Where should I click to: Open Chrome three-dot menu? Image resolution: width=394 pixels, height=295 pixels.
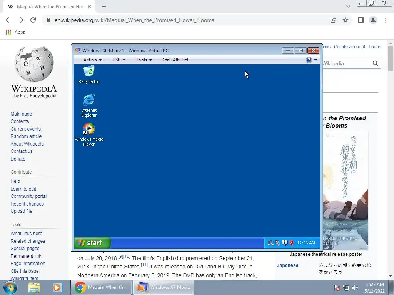[386, 20]
